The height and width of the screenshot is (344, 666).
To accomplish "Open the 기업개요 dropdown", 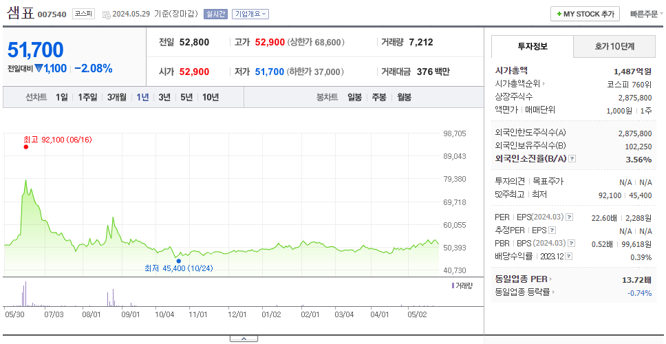I will [x=250, y=14].
